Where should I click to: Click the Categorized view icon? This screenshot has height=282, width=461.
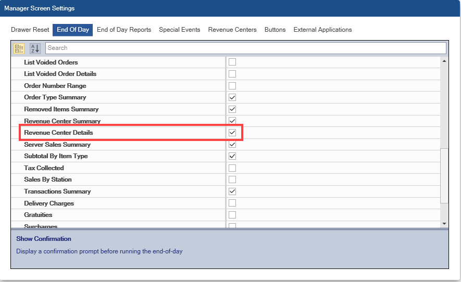pyautogui.click(x=19, y=48)
